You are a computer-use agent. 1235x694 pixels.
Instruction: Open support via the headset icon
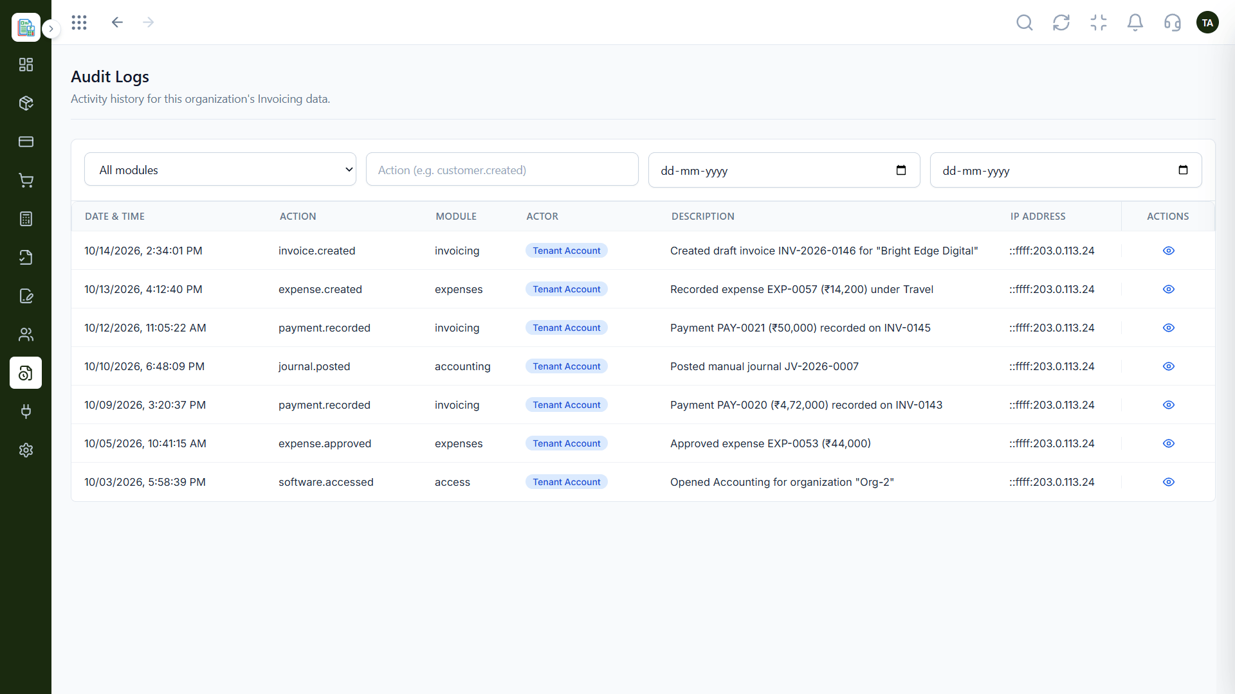tap(1173, 22)
